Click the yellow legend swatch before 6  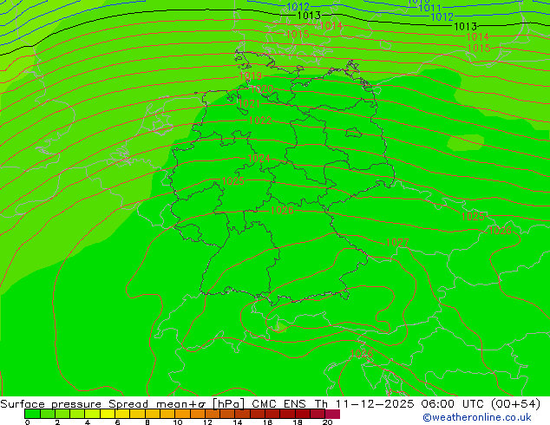pos(108,414)
